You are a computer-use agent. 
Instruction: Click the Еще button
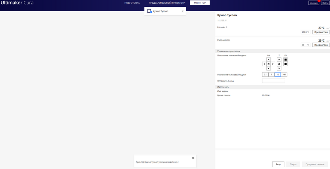click(278, 164)
